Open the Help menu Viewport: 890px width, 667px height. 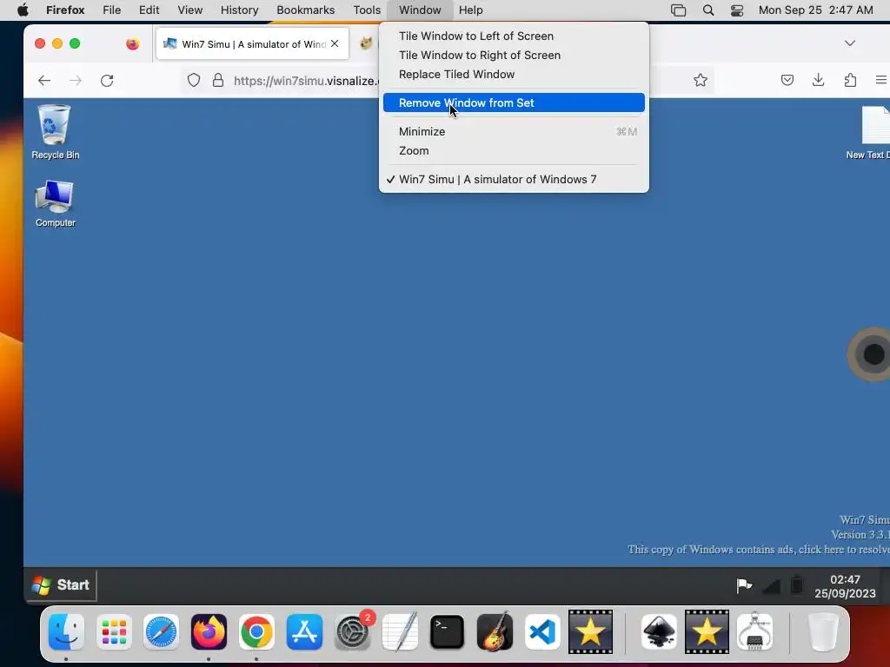[470, 10]
